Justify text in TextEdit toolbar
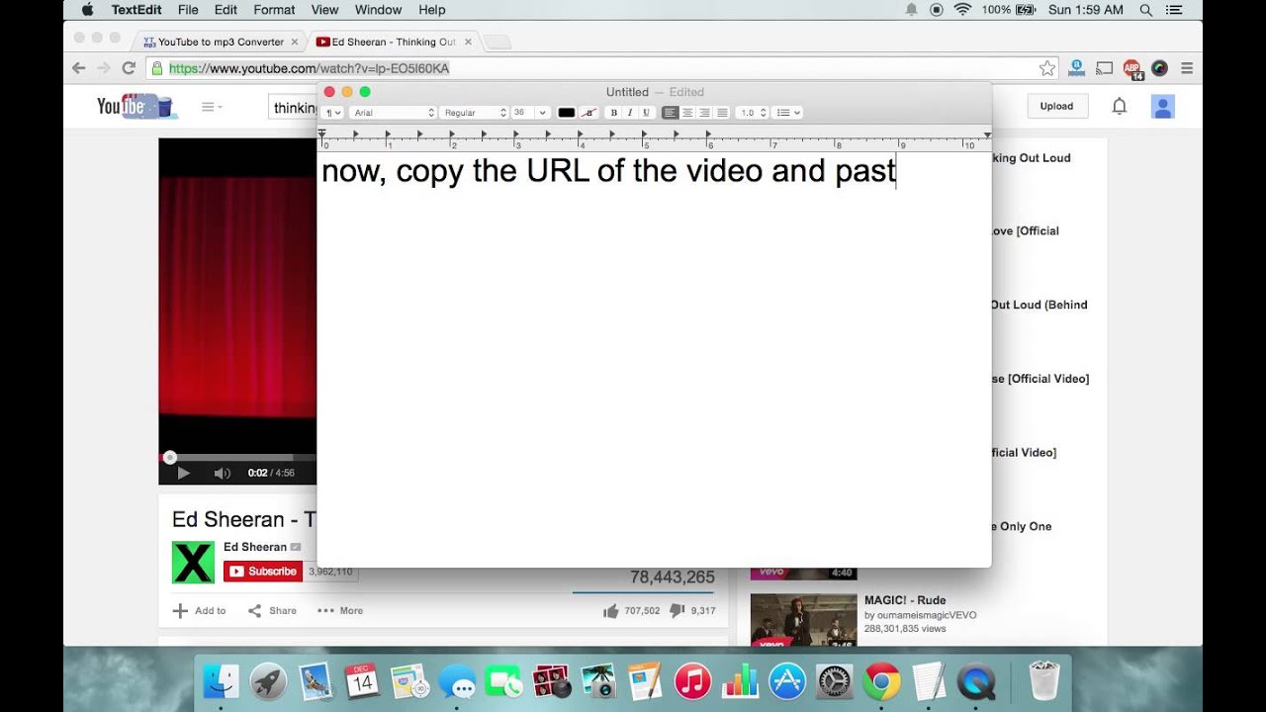Image resolution: width=1266 pixels, height=712 pixels. coord(722,113)
